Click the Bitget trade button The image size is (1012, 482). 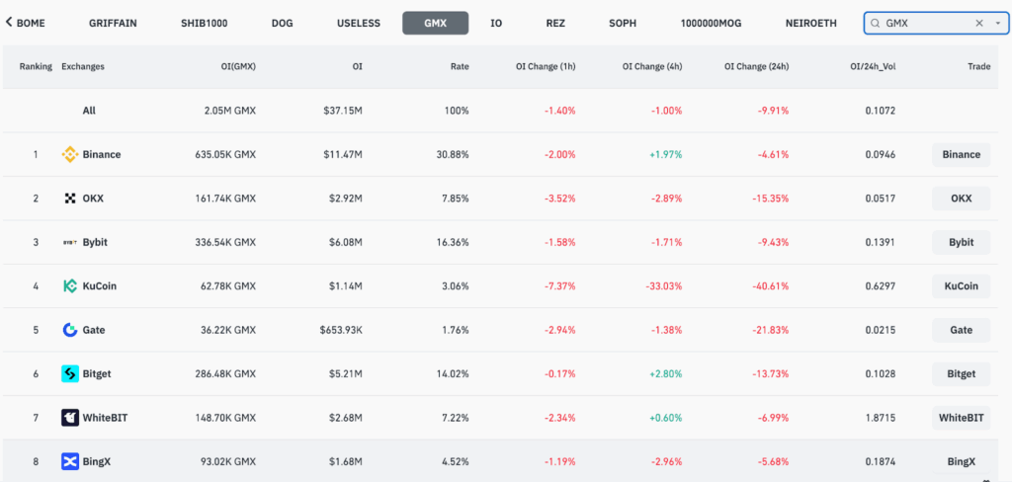pyautogui.click(x=961, y=374)
